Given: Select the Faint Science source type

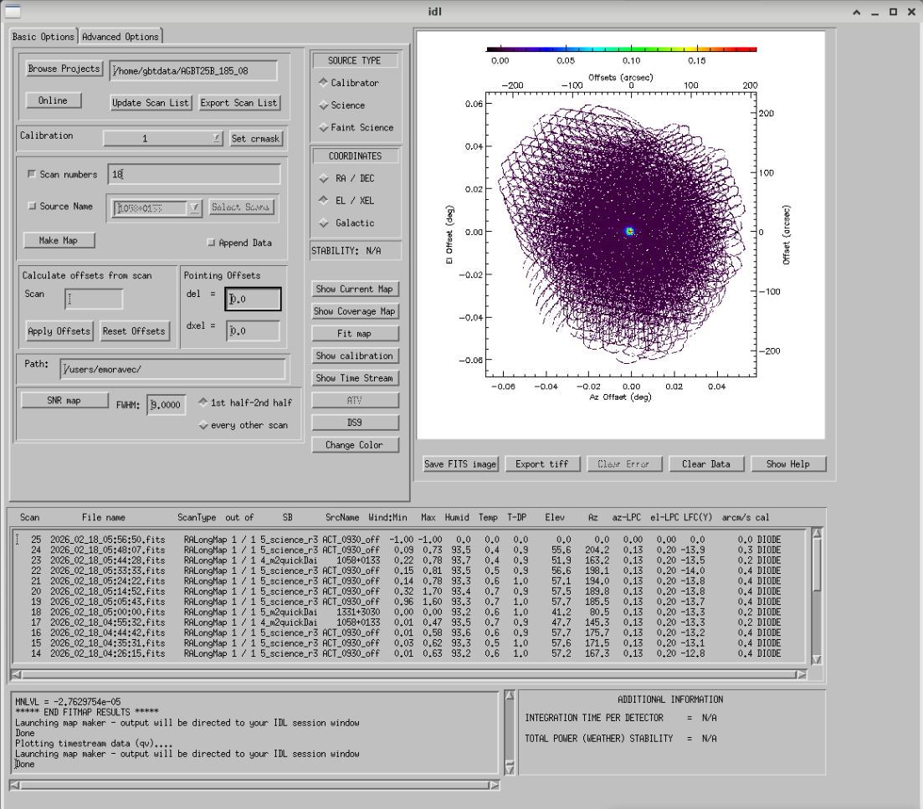Looking at the screenshot, I should 323,127.
